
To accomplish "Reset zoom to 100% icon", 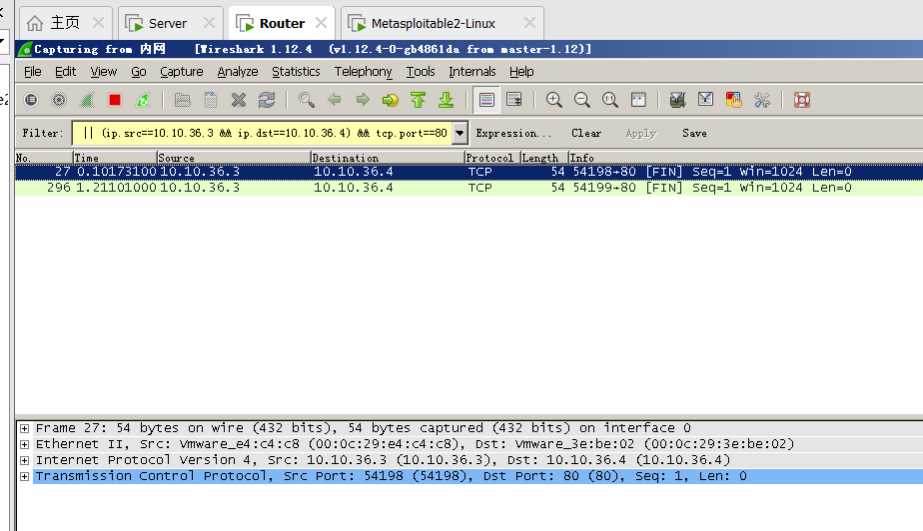I will 609,100.
